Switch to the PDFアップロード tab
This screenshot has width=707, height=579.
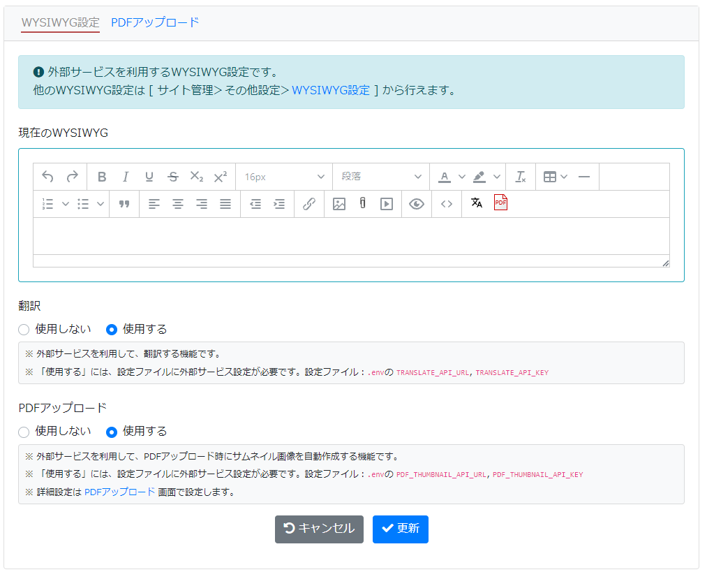(x=155, y=22)
